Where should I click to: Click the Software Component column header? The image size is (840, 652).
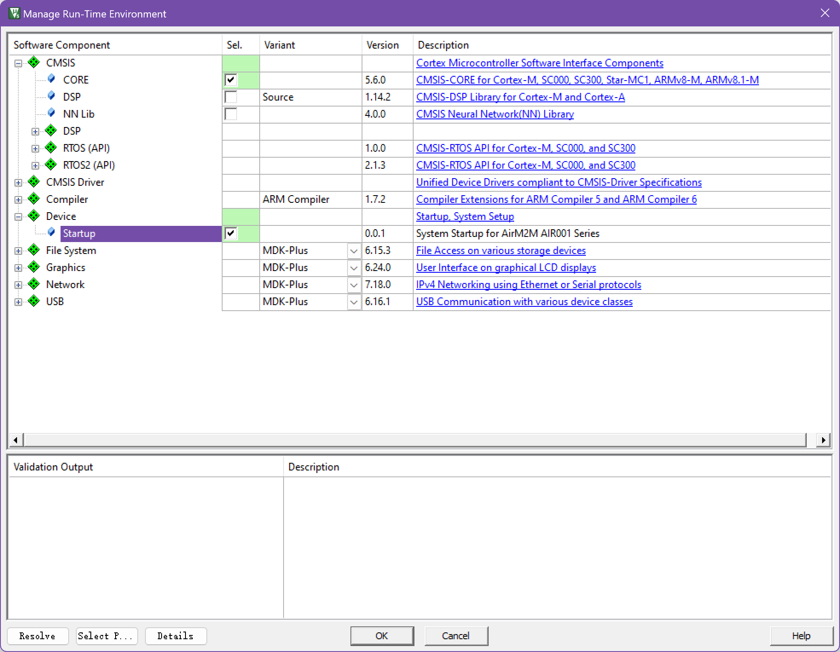(62, 45)
